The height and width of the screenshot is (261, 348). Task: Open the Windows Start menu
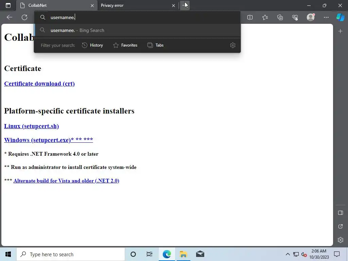pyautogui.click(x=8, y=254)
